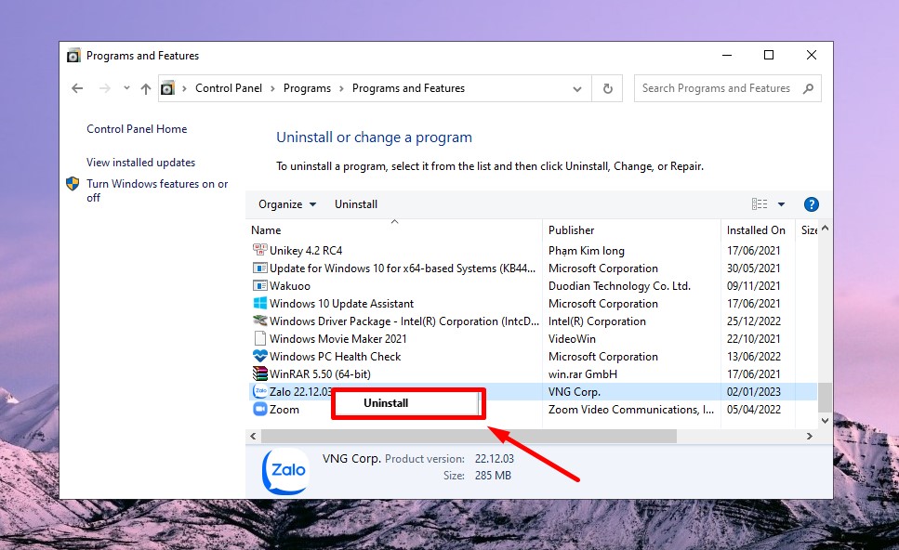Click the 02/01/2023 installed date
899x550 pixels.
(753, 392)
